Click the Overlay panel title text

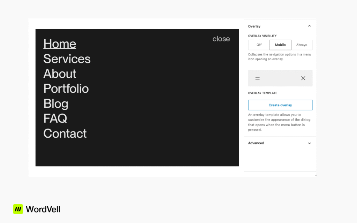(x=254, y=26)
